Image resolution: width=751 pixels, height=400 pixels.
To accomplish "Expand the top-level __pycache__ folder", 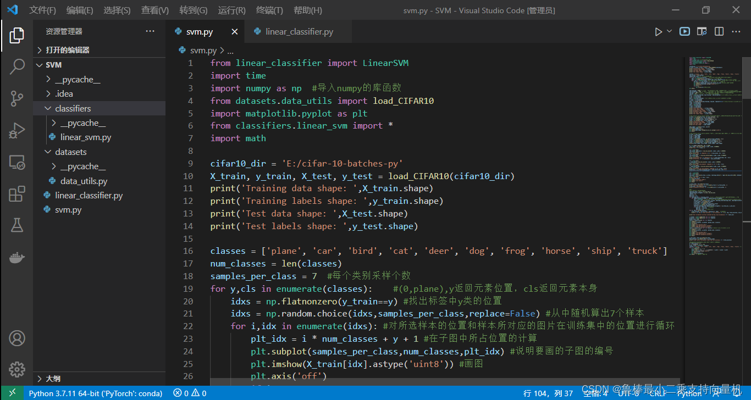I will 99,80.
